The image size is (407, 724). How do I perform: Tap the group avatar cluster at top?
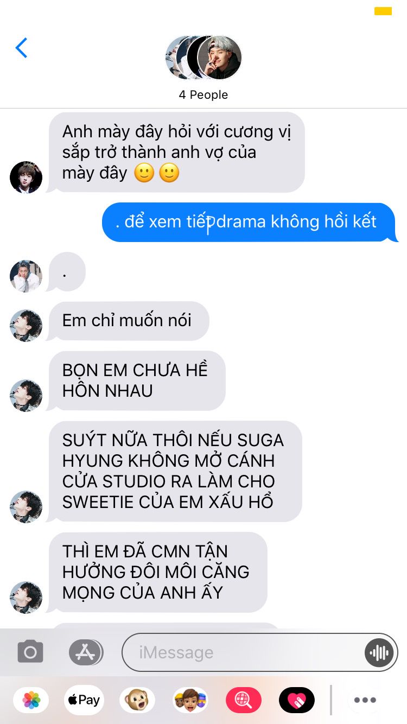203,58
